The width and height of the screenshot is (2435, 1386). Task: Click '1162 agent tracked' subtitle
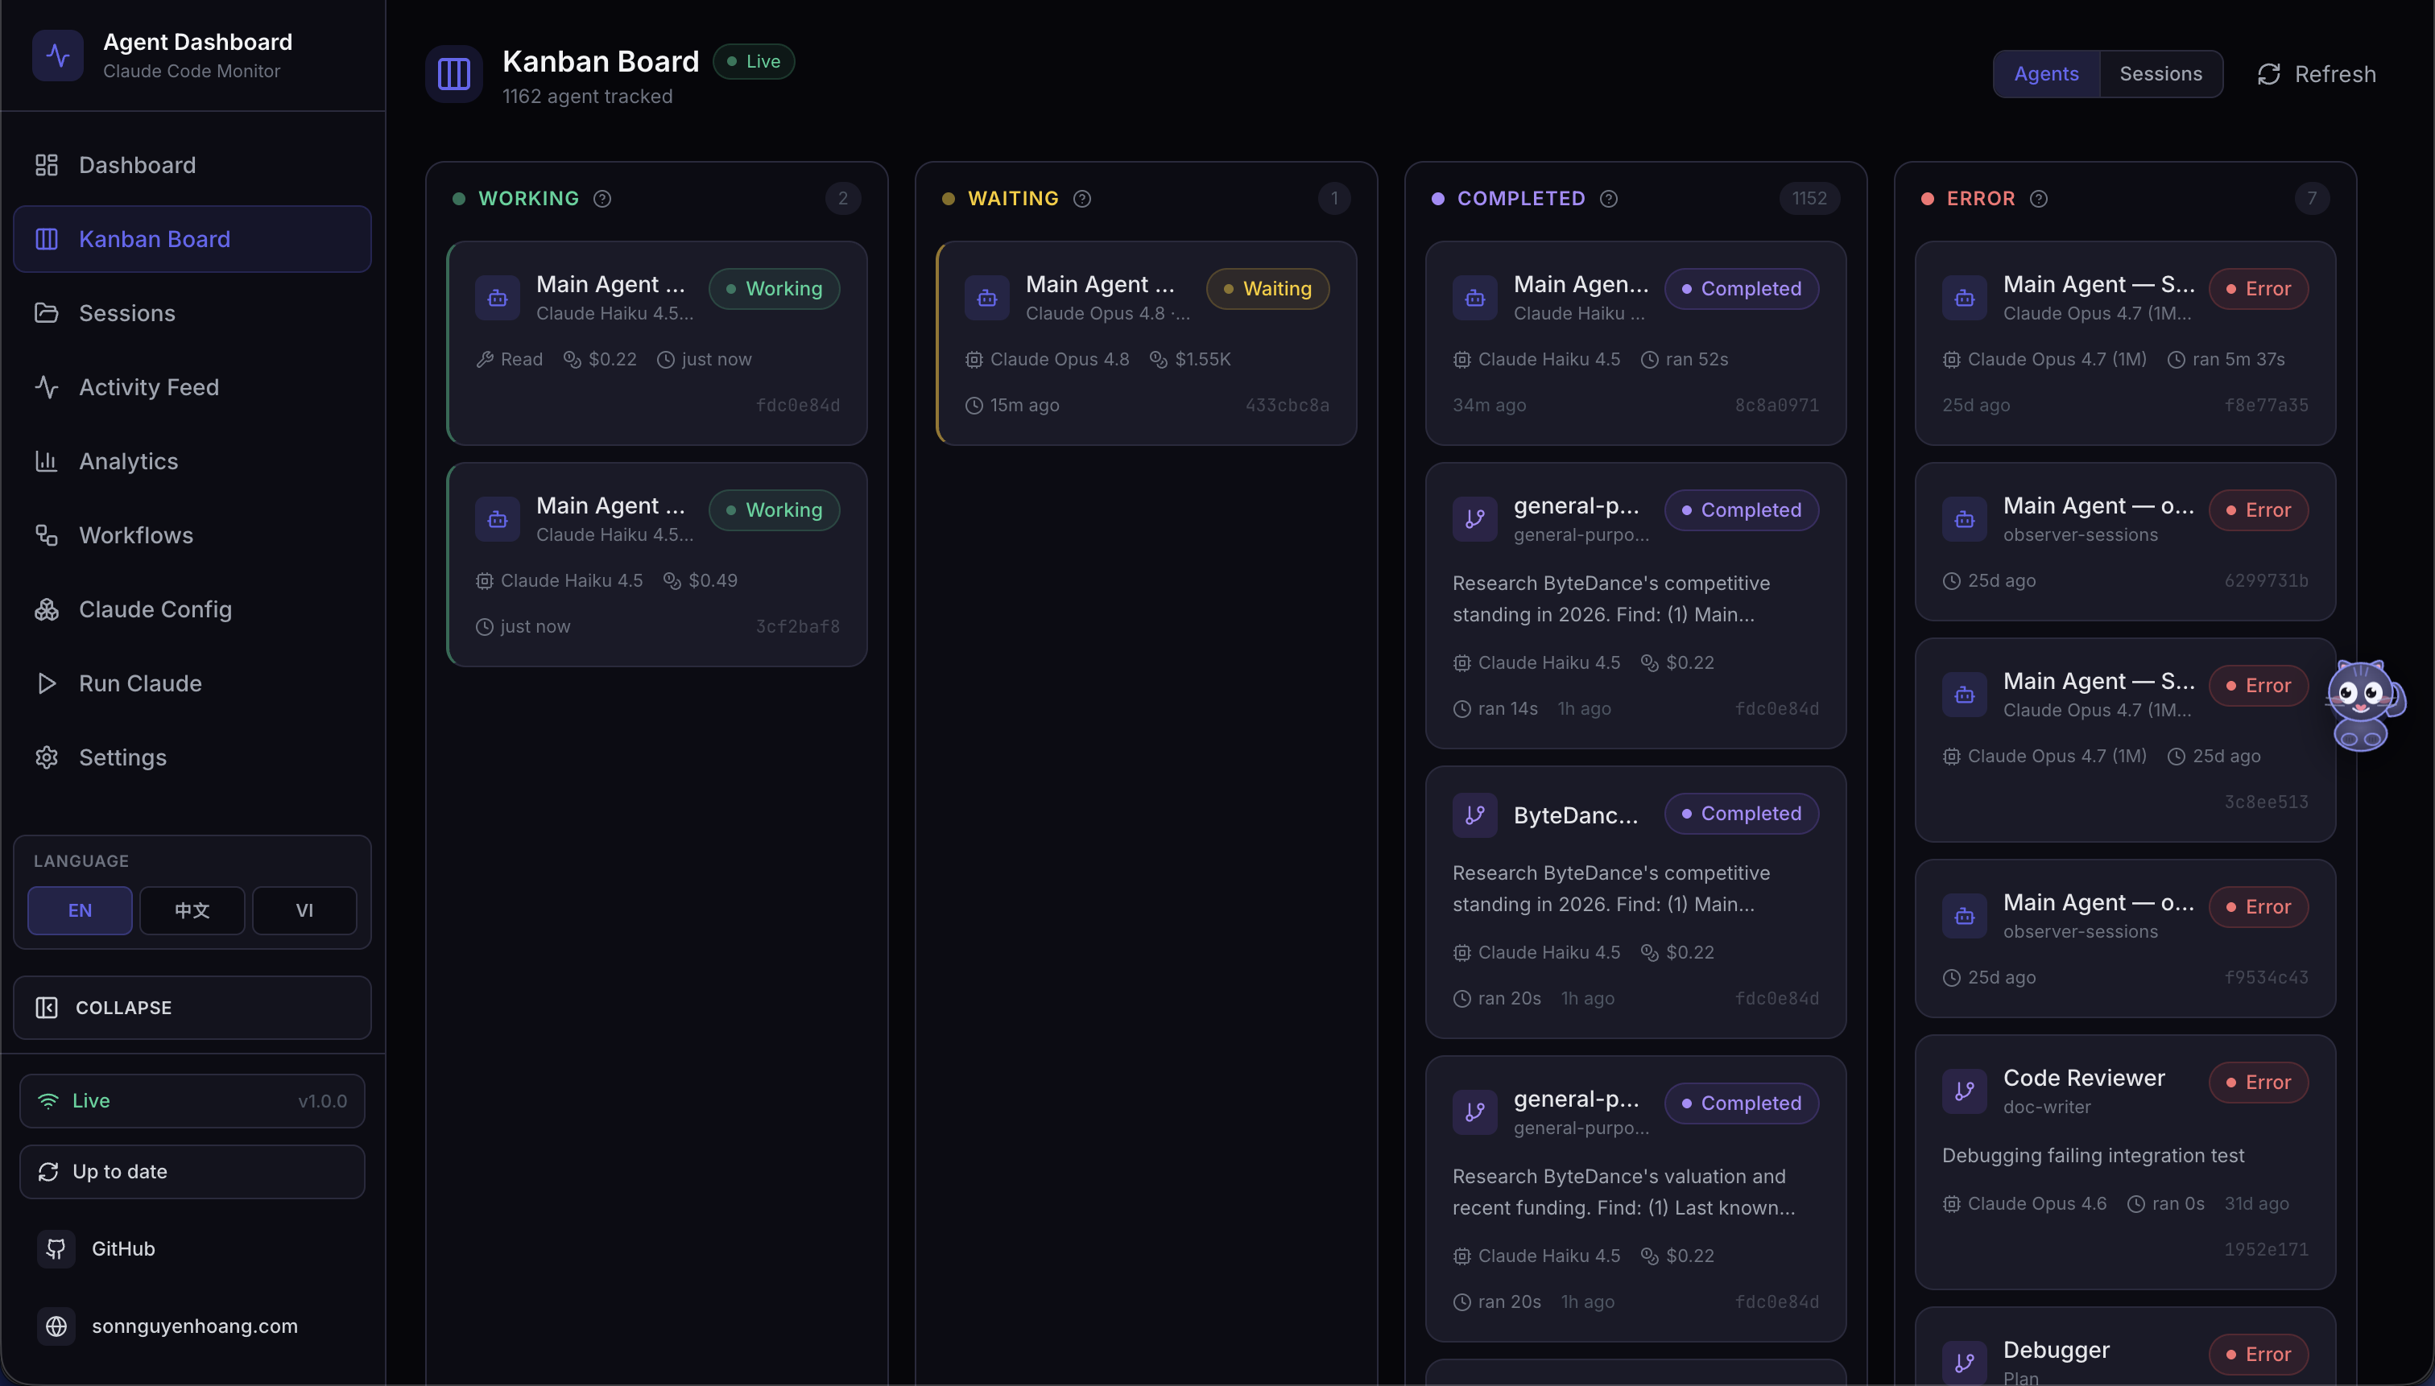(588, 96)
